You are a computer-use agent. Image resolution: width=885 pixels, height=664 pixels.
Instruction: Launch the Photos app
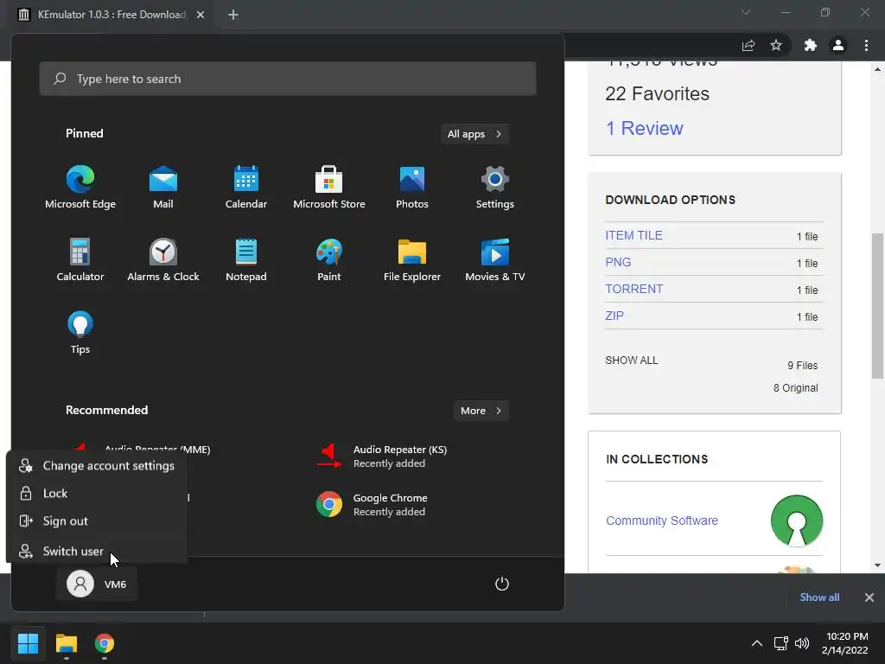point(412,188)
